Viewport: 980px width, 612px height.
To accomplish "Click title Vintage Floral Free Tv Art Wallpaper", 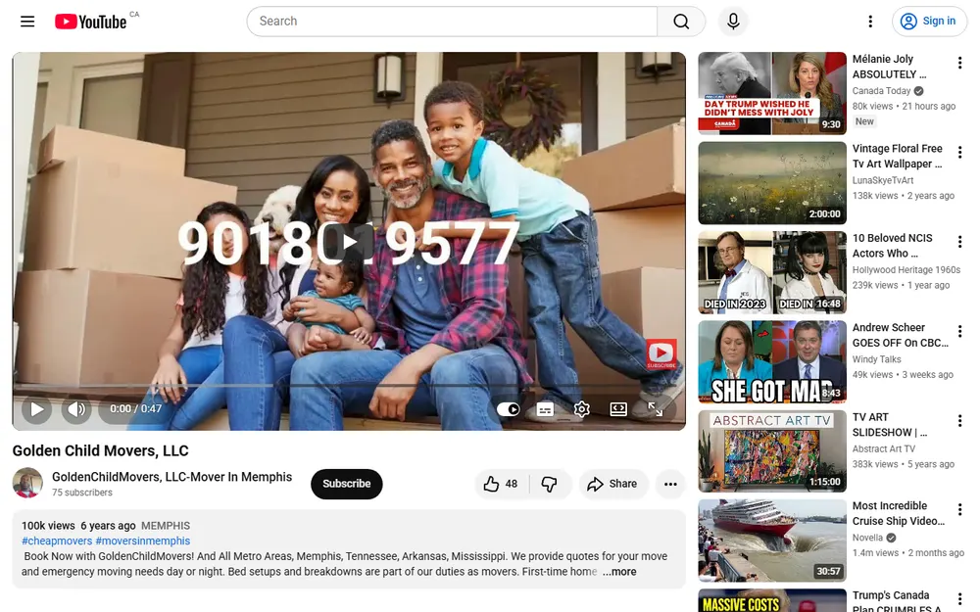I will click(898, 156).
